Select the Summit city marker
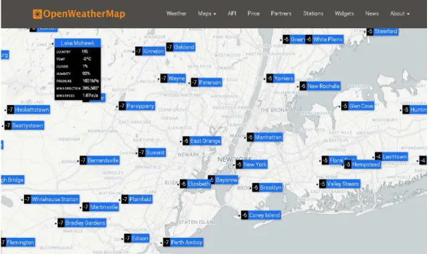Viewport: 429px width, 254px height. (152, 153)
